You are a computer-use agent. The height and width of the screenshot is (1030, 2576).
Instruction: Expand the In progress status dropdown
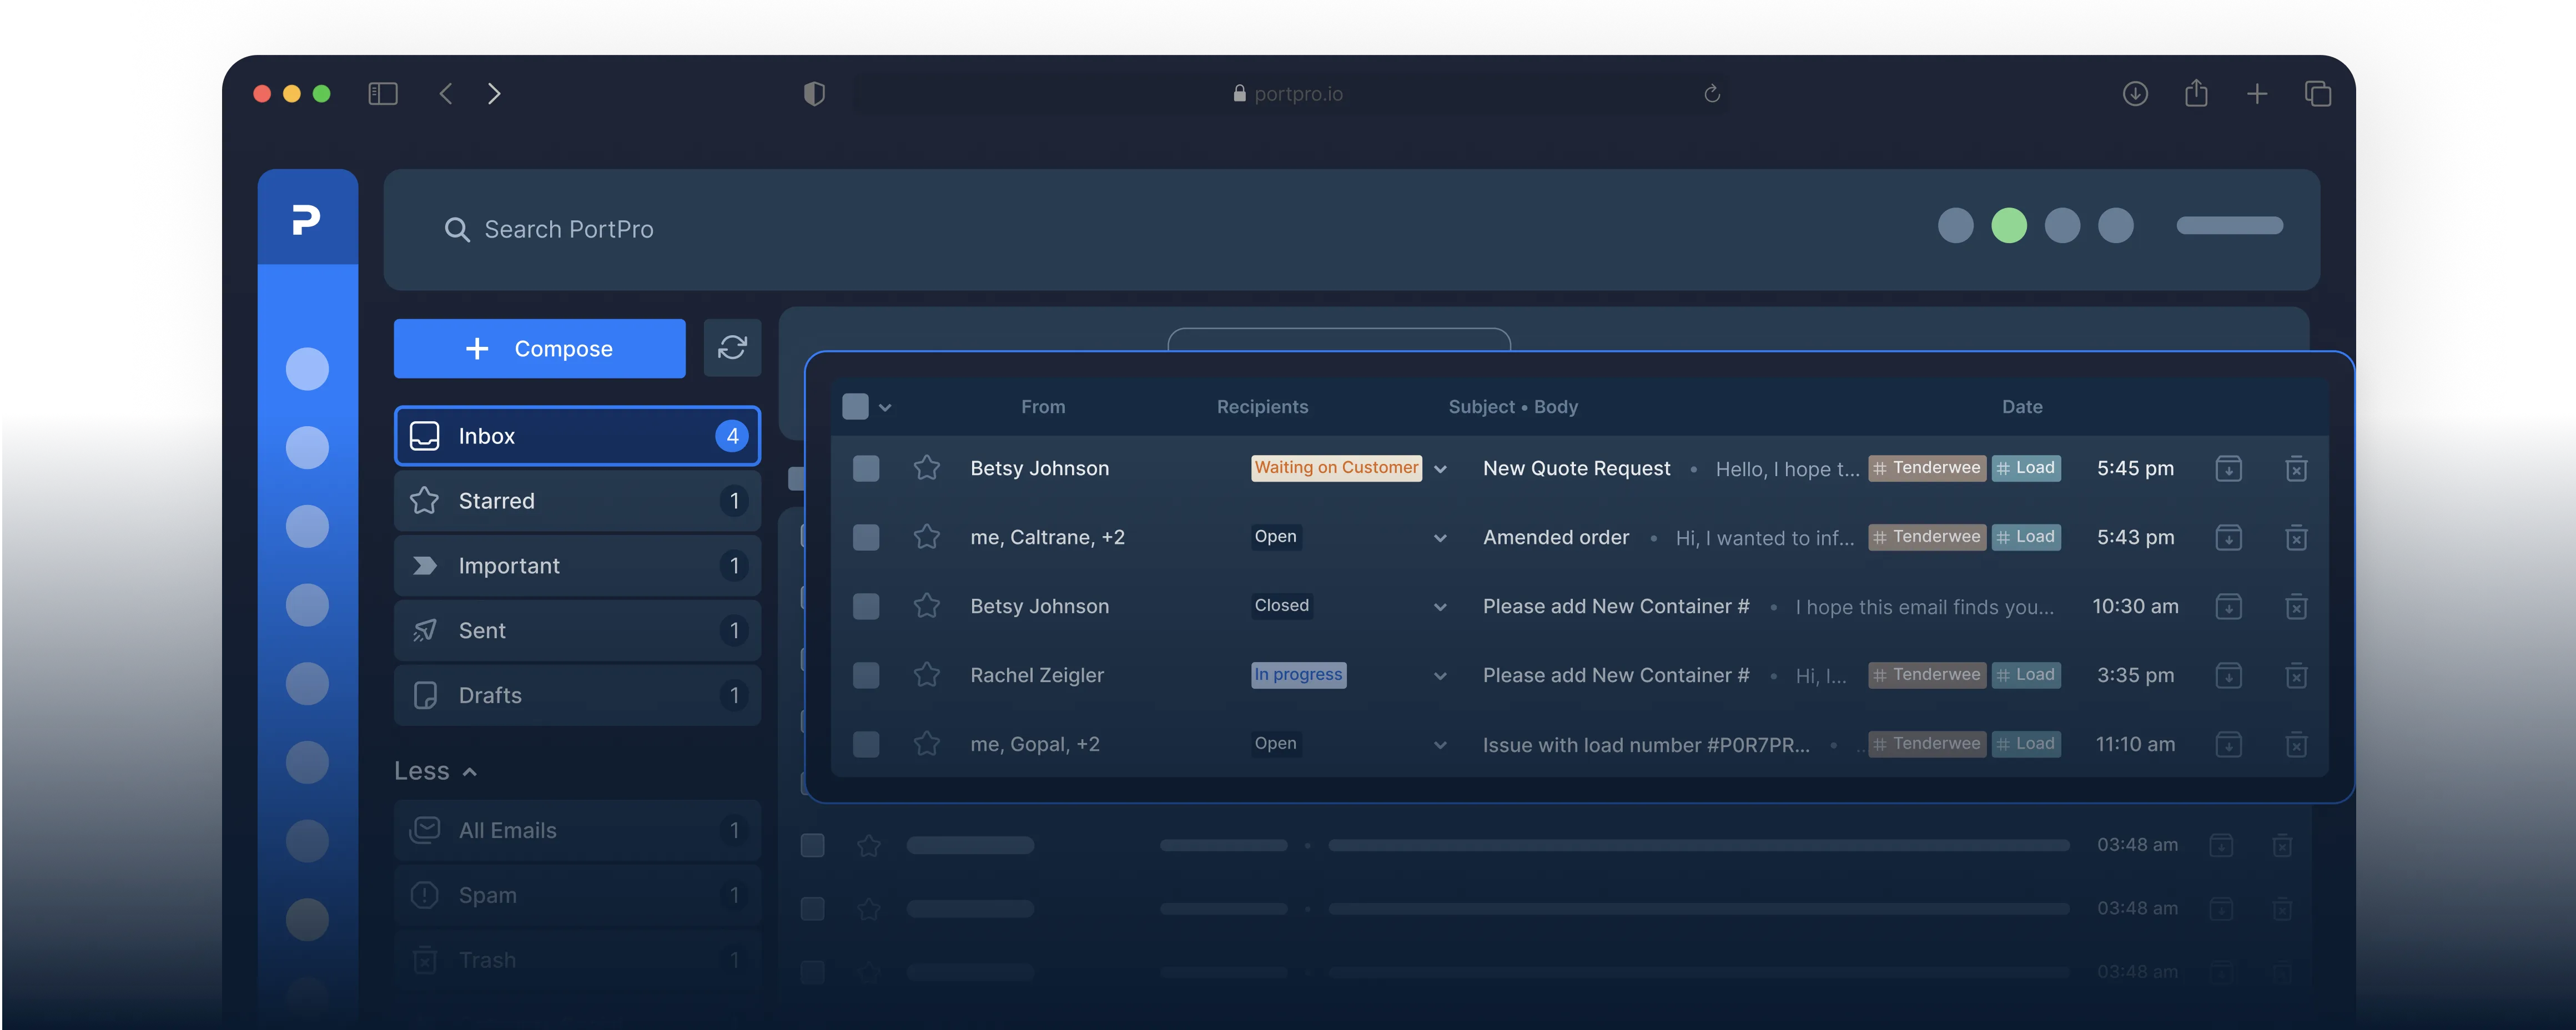[1440, 676]
